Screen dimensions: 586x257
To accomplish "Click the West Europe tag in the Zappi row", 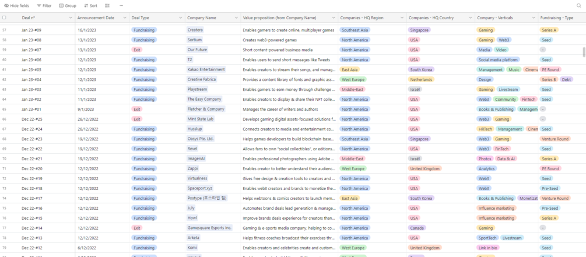I will tap(353, 168).
